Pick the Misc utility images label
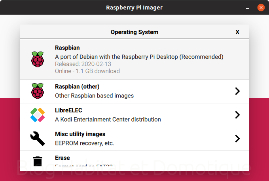 point(80,134)
